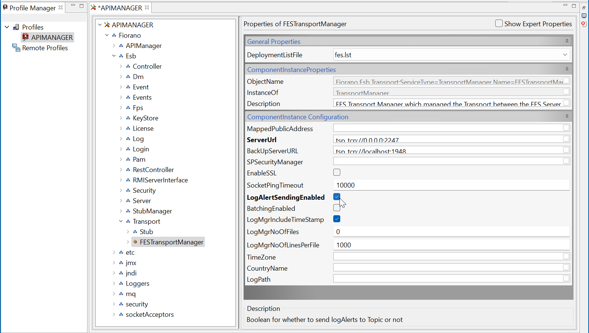Open the DeploymentListFile dropdown
The width and height of the screenshot is (589, 333).
click(x=565, y=55)
